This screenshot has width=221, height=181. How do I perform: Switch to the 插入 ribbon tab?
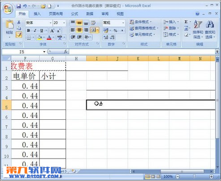[x=37, y=14]
